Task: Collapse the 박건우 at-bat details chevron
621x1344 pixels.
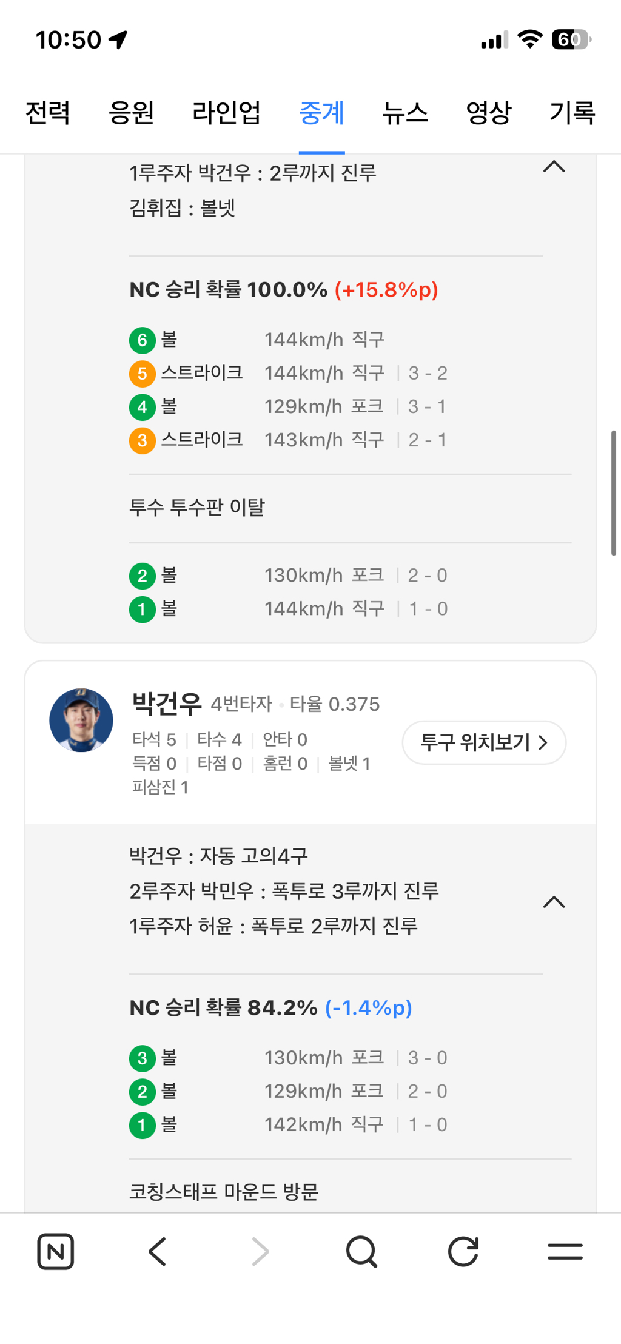Action: tap(554, 902)
